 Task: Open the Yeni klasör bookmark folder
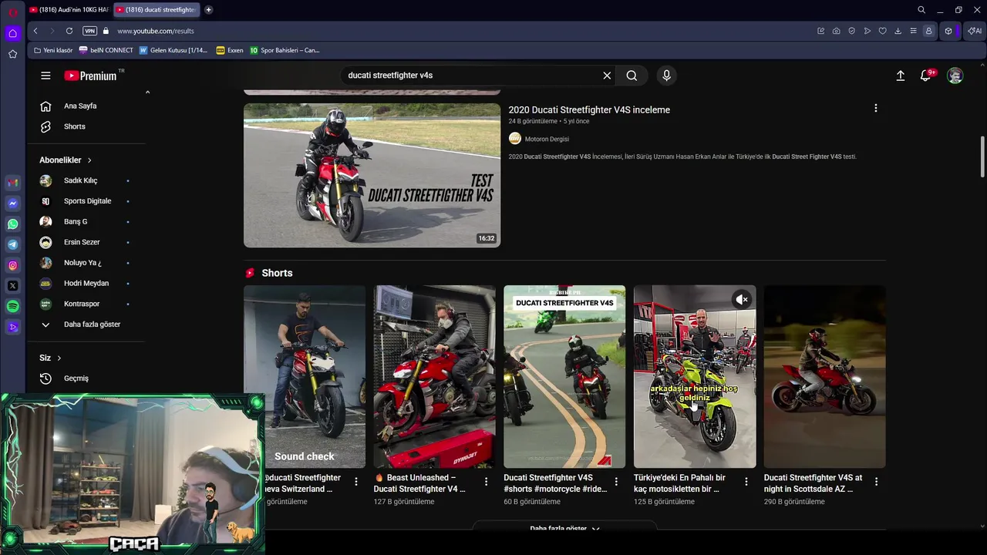click(53, 50)
